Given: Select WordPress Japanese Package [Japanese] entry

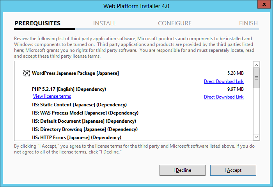Looking at the screenshot, I should [75, 73].
